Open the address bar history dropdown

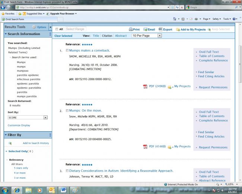coord(168,7)
